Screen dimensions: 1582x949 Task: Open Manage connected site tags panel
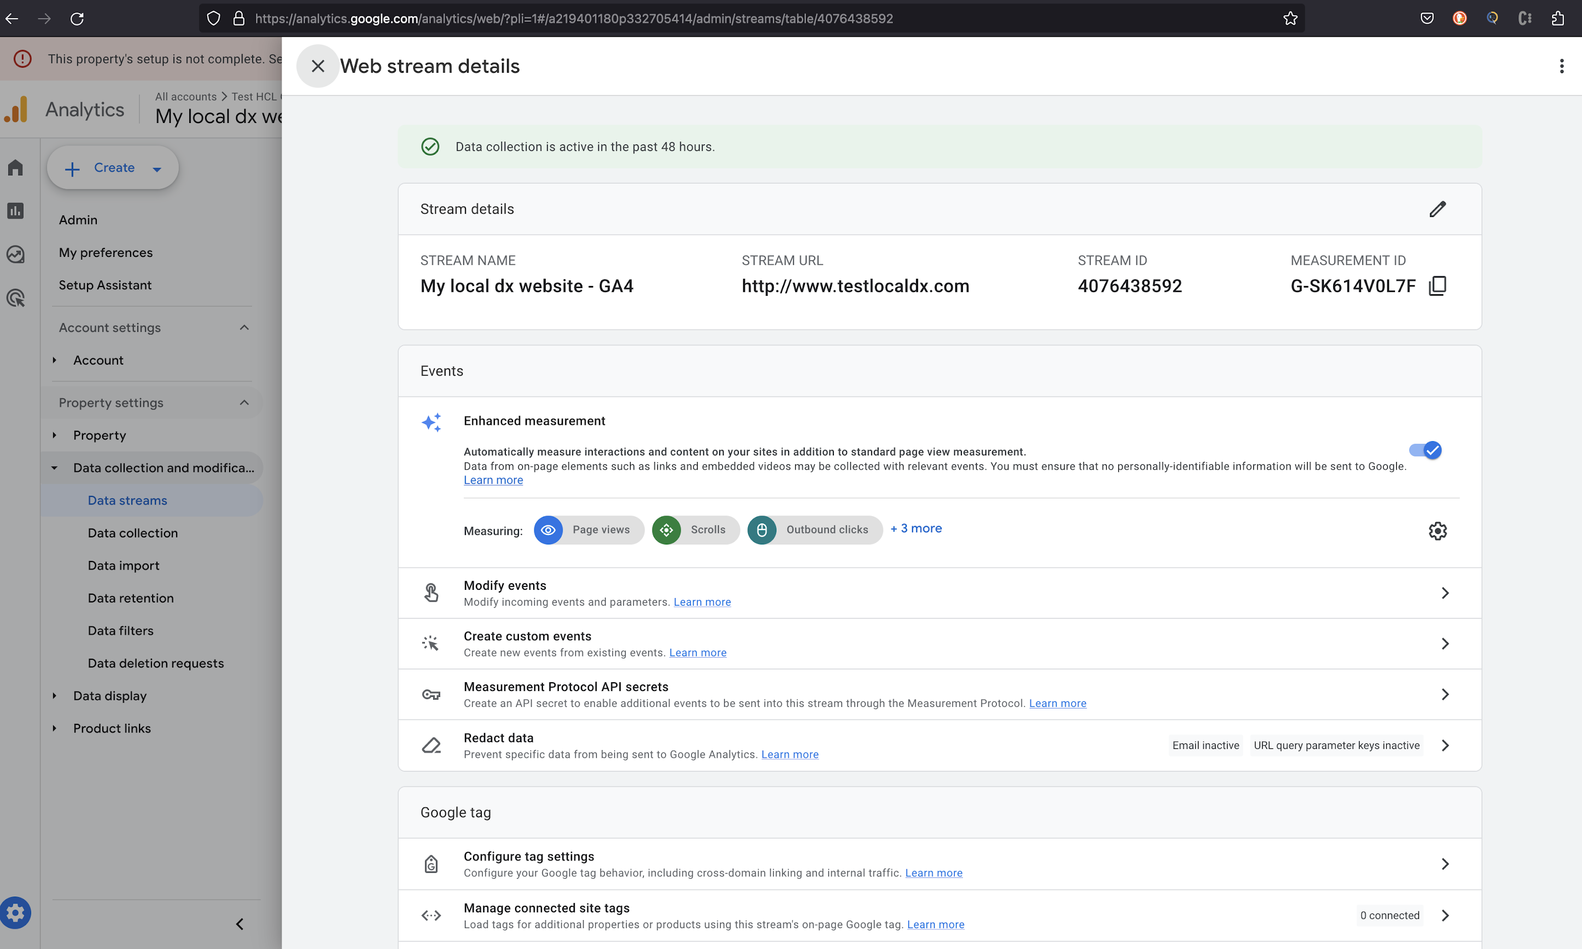coord(939,915)
